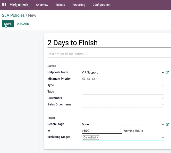Viewport: 171px width, 153px height.
Task: Expand the Tags dropdown
Action: [x=123, y=92]
